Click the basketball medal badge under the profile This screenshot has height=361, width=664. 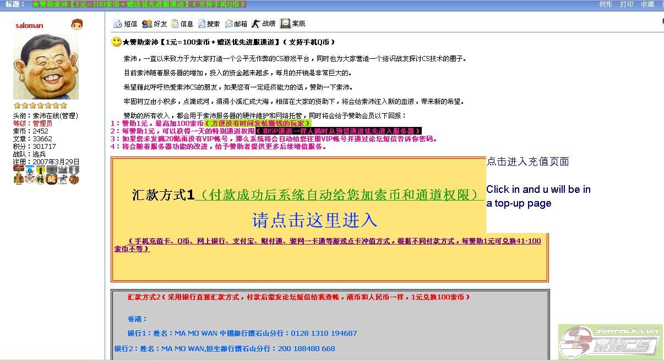pyautogui.click(x=74, y=179)
